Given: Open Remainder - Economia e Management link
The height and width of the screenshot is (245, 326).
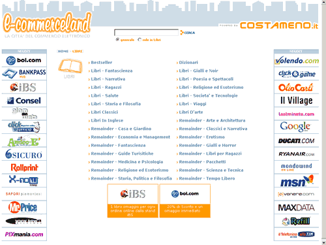Looking at the screenshot, I should point(130,137).
